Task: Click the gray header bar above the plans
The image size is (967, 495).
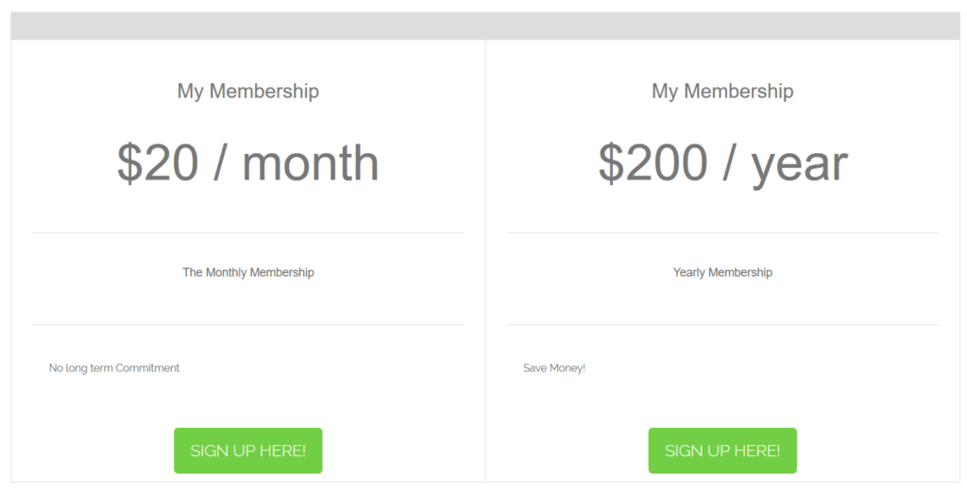Action: [485, 26]
